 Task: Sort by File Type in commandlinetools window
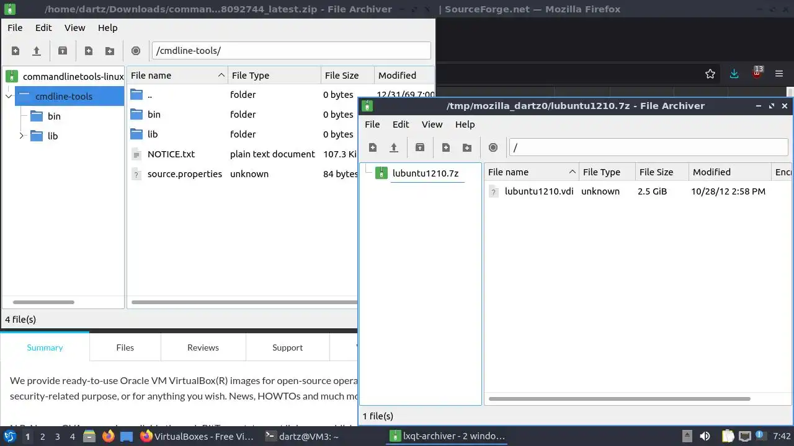tap(274, 75)
